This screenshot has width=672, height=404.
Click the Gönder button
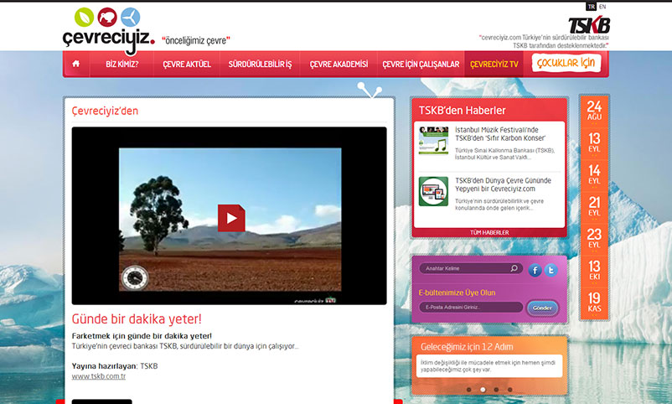542,308
